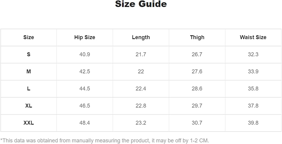The image size is (282, 144).
Task: Click thigh value 27.6
Action: 197,72
